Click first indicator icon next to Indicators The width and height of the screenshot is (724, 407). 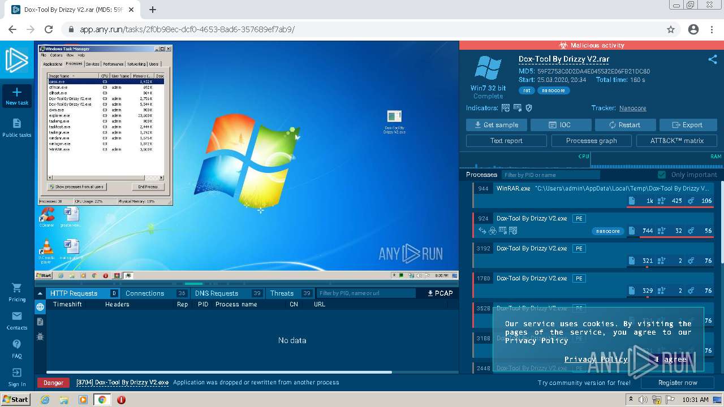(506, 108)
